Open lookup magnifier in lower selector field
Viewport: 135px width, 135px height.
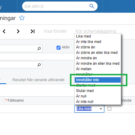[39, 65]
